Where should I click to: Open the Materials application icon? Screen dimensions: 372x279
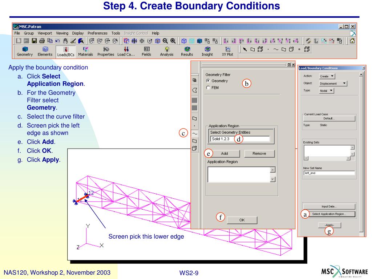(85, 52)
